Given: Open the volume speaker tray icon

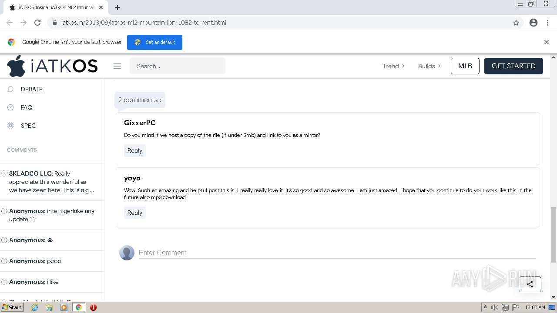Looking at the screenshot, I should (495, 307).
